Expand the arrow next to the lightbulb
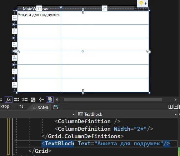 [x=146, y=4]
